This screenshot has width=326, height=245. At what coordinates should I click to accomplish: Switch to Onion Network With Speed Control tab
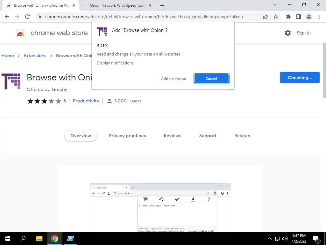(x=117, y=5)
